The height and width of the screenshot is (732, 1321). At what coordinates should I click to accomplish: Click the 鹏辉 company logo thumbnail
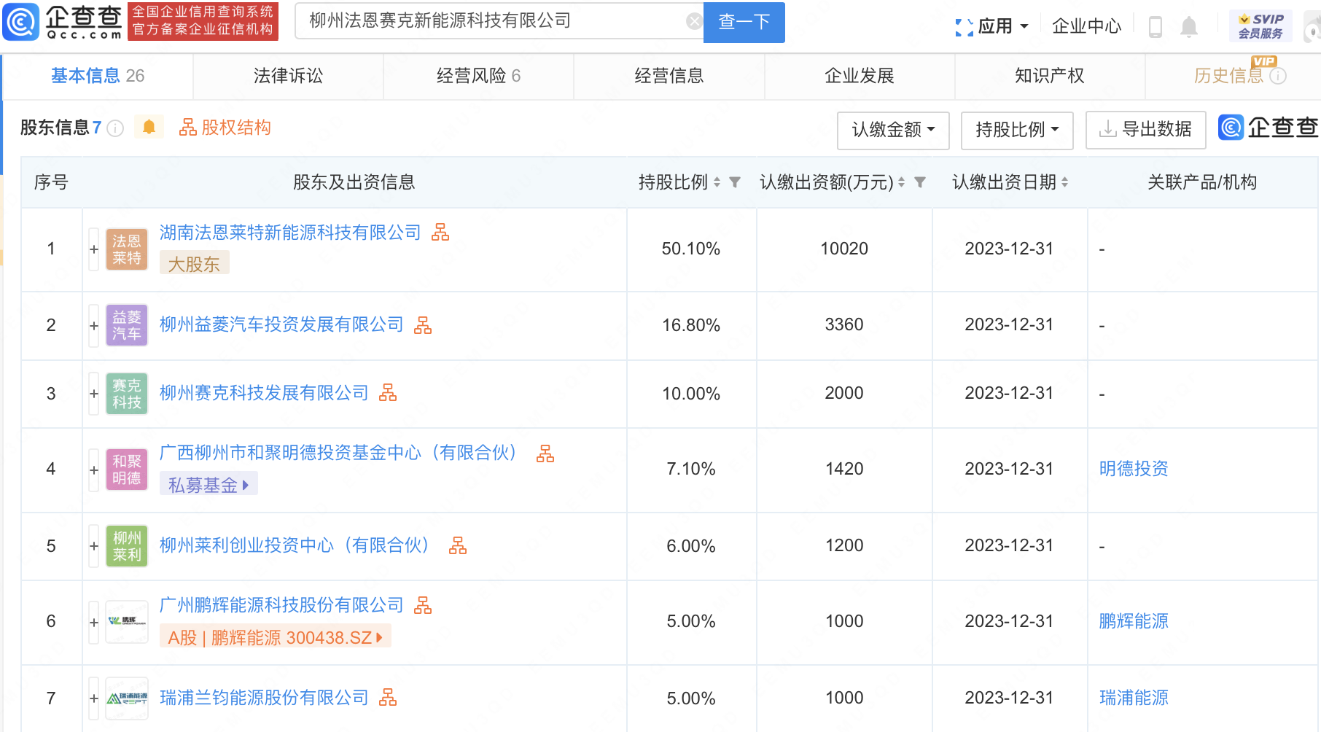pyautogui.click(x=127, y=621)
